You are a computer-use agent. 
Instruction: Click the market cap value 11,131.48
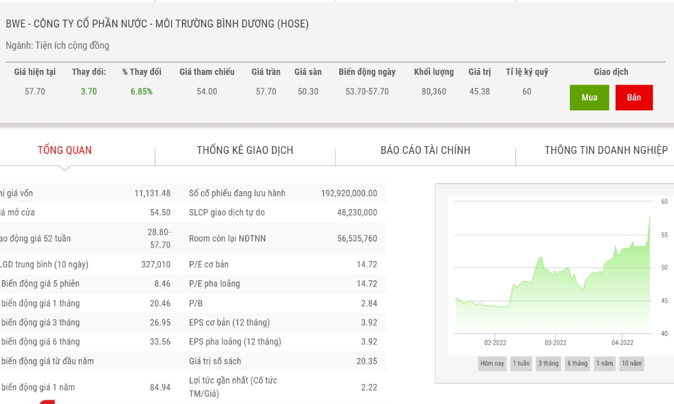click(153, 193)
